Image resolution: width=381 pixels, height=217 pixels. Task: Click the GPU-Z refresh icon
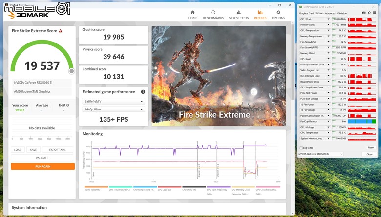(x=369, y=13)
